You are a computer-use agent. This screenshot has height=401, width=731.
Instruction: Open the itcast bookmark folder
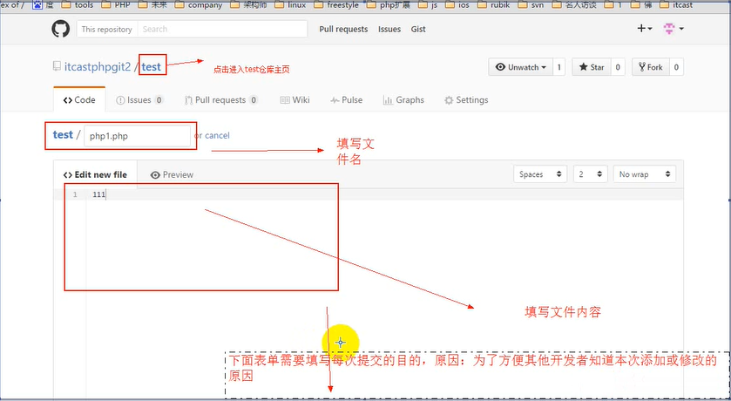(x=676, y=4)
